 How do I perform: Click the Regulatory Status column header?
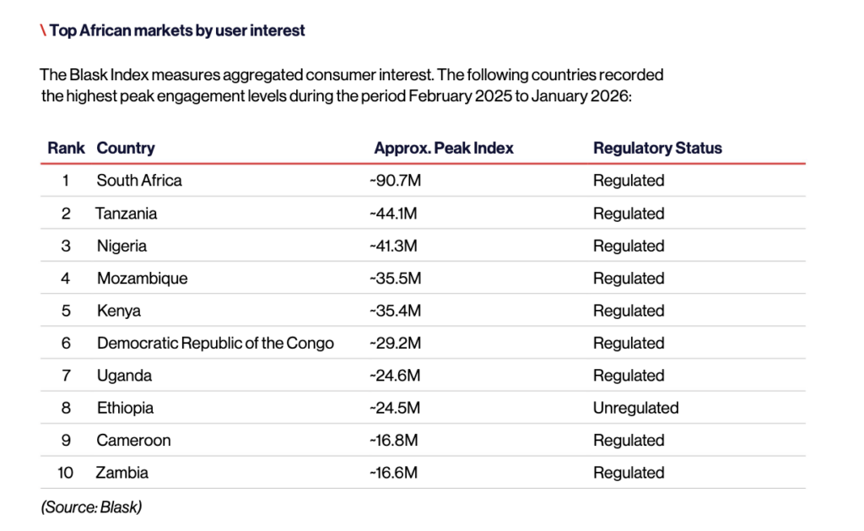coord(657,148)
